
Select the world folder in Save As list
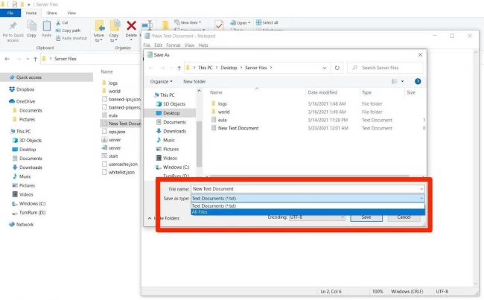click(x=223, y=112)
